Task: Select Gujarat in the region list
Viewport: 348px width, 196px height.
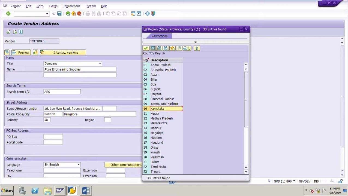Action: coord(155,89)
